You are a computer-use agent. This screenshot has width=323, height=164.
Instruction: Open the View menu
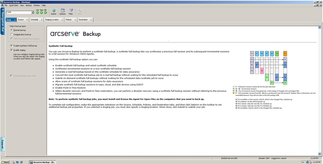pyautogui.click(x=22, y=5)
